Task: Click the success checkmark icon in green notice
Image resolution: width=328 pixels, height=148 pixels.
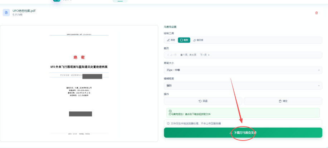Action: (170, 111)
